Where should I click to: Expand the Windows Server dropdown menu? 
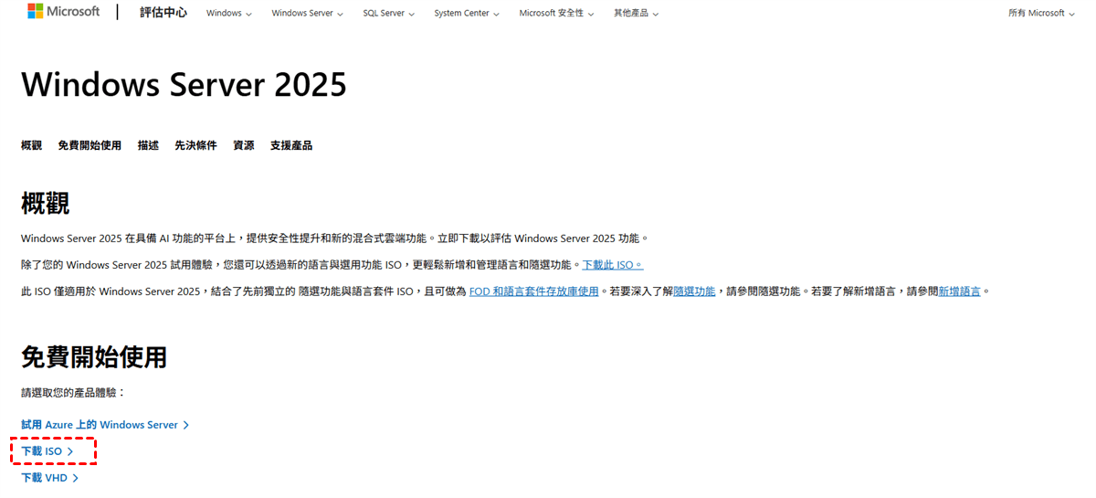[x=308, y=14]
